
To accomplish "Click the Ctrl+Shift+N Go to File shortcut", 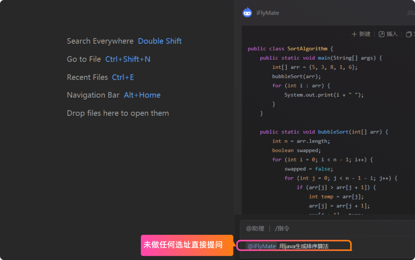I will [128, 59].
